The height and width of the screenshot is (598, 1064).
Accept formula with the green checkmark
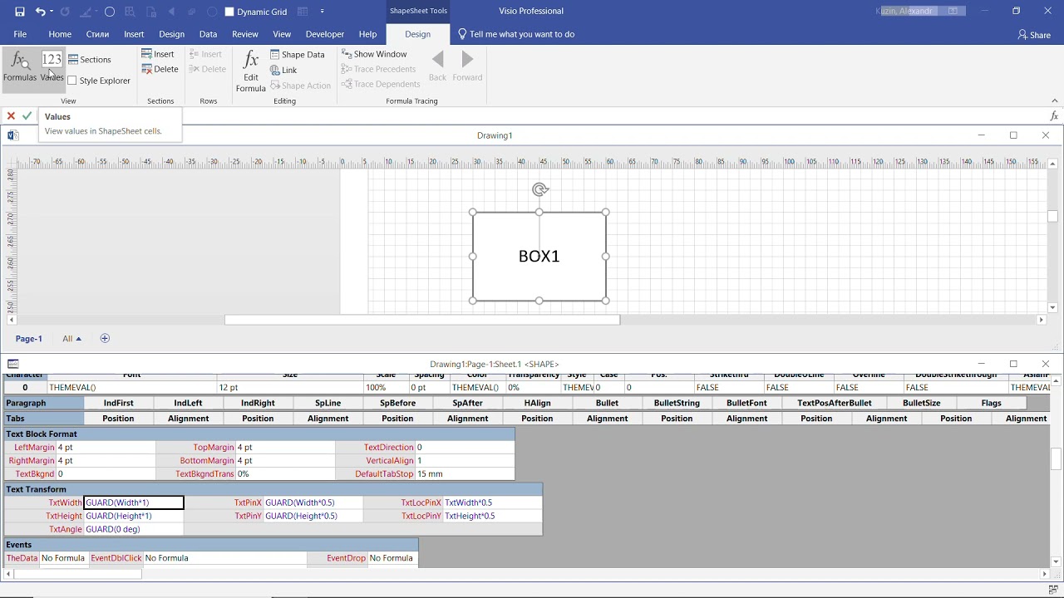(x=27, y=116)
